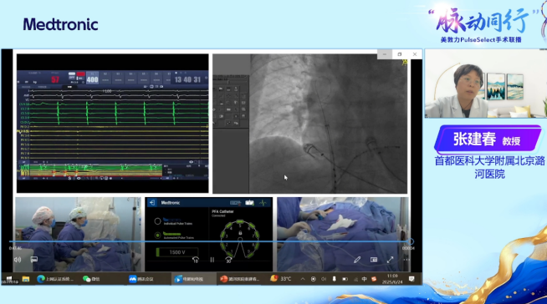Image resolution: width=547 pixels, height=304 pixels.
Task: Open Tencent Meeting from the taskbar
Action: coord(141,279)
